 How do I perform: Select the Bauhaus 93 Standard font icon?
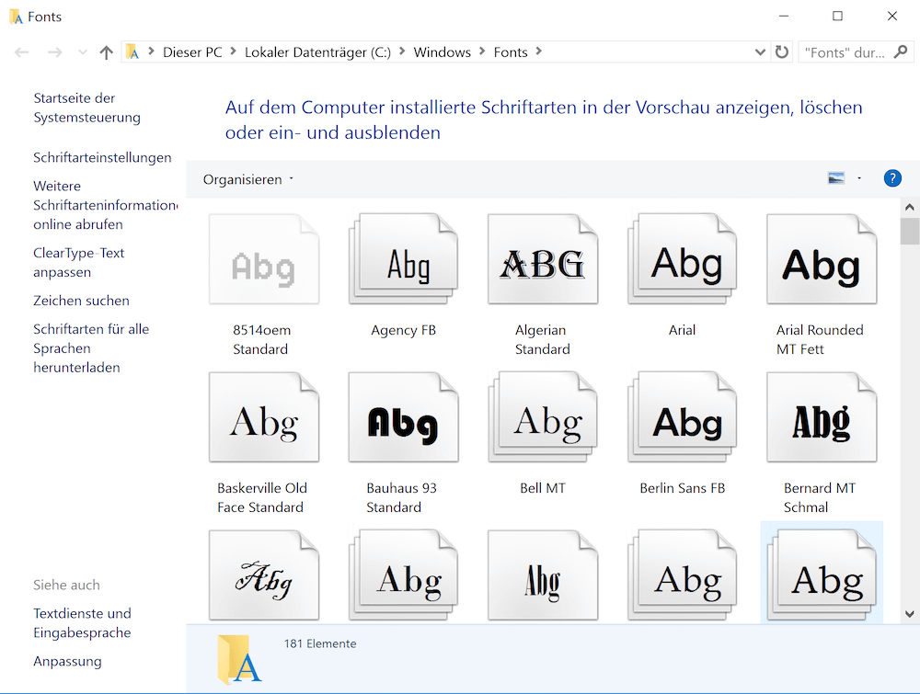pos(403,417)
